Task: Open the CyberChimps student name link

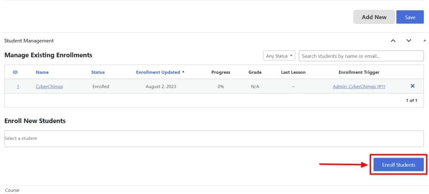Action: coord(49,86)
